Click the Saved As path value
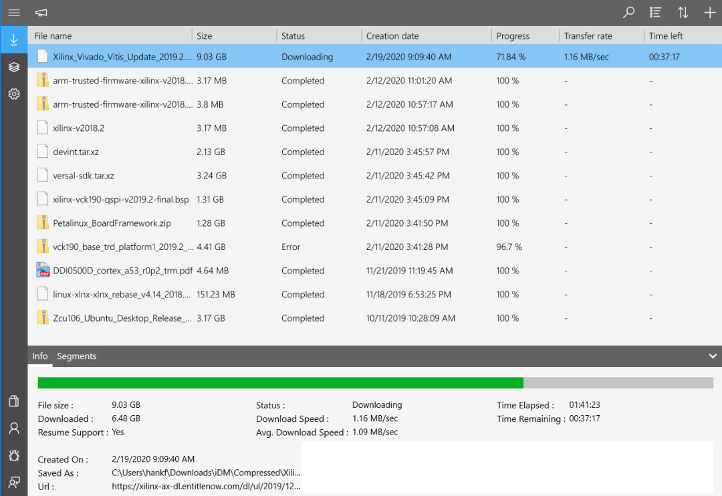Viewport: 722px width, 496px height. pos(206,473)
